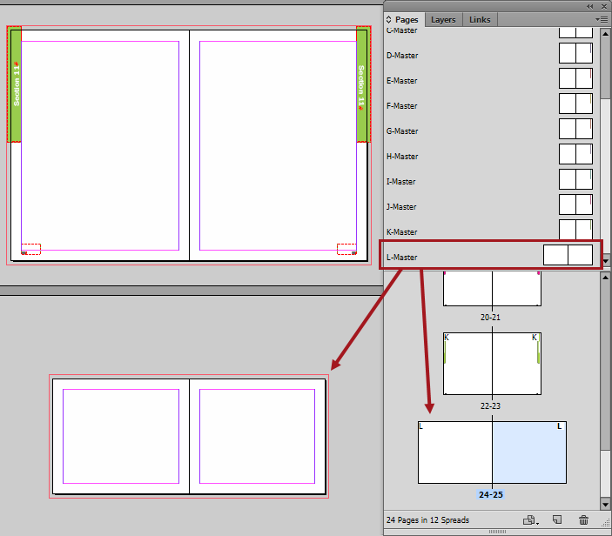Select the page 23 thumbnail
The height and width of the screenshot is (536, 612).
point(517,364)
